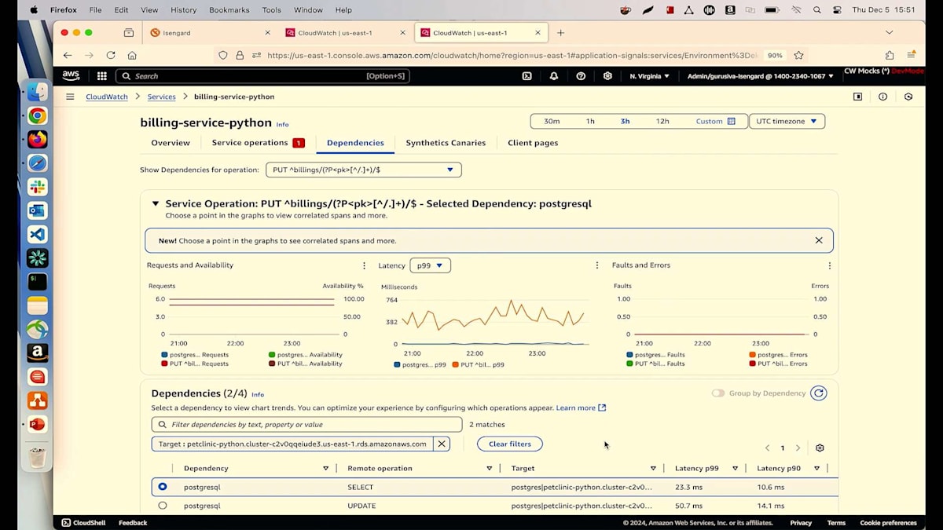943x530 pixels.
Task: Go back with Firefox back arrow
Action: click(x=68, y=55)
